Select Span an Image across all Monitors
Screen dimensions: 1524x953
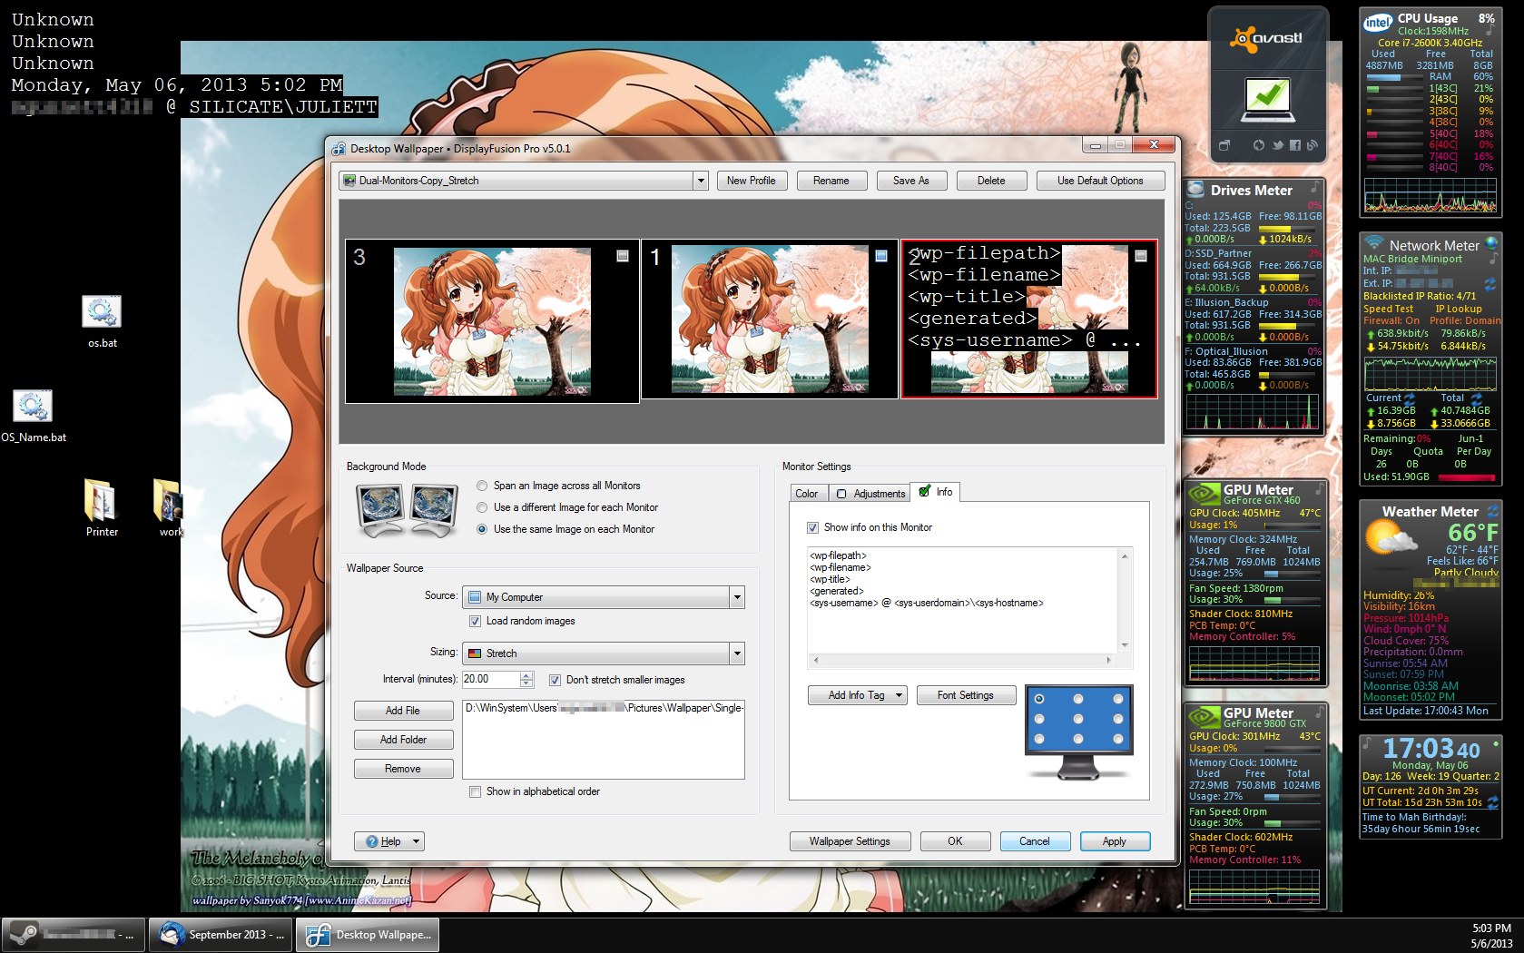click(482, 486)
